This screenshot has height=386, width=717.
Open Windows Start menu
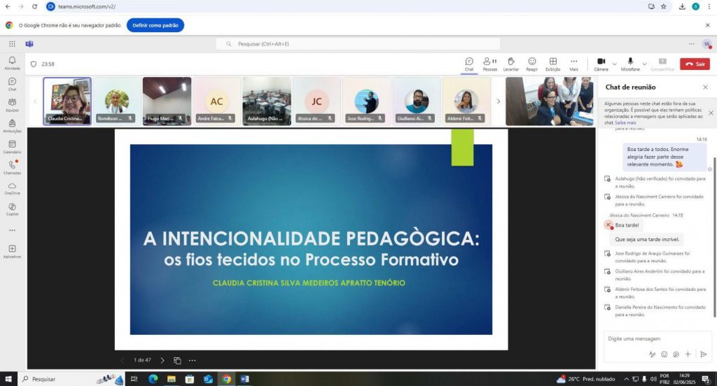pos(8,379)
